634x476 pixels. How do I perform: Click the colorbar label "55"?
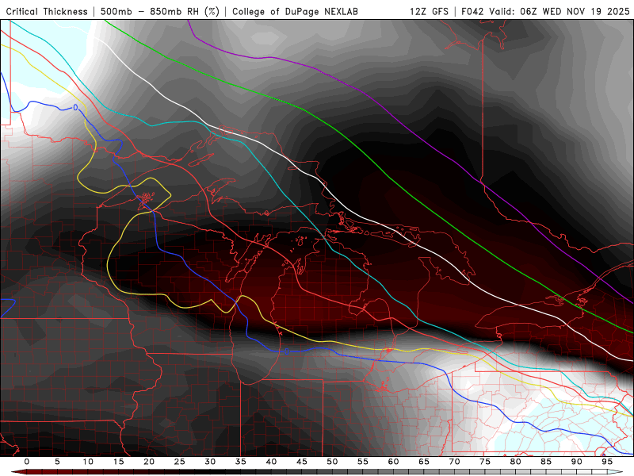(x=362, y=462)
